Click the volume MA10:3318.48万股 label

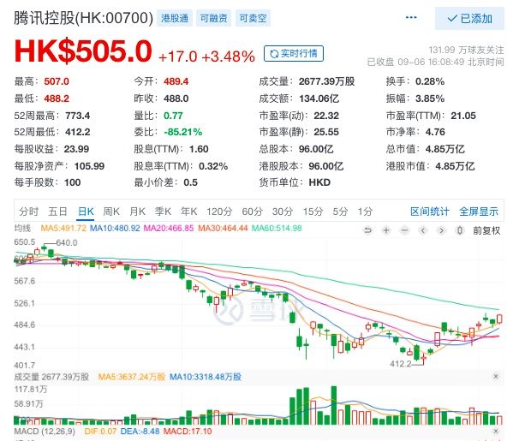(206, 377)
